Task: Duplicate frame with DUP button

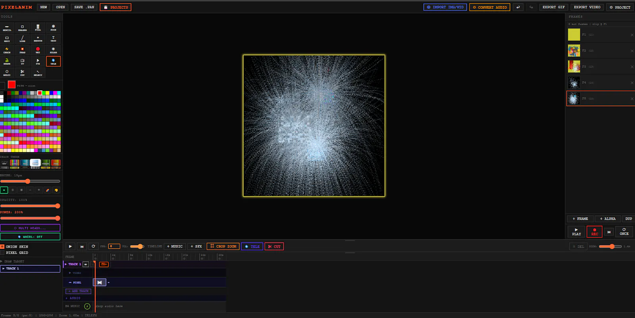Action: pyautogui.click(x=628, y=218)
